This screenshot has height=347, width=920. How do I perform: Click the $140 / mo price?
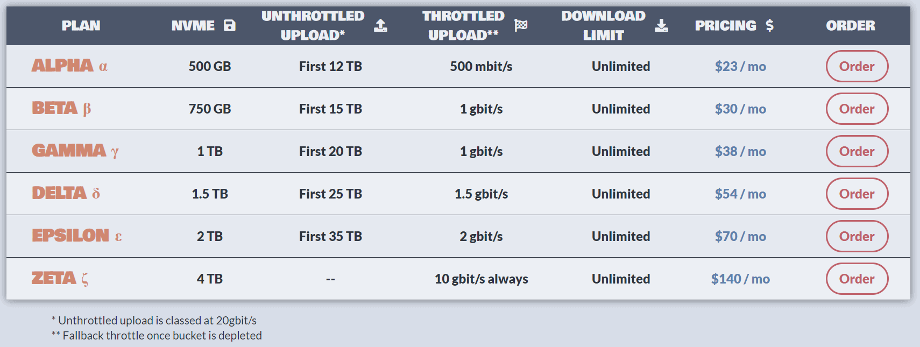coord(740,279)
